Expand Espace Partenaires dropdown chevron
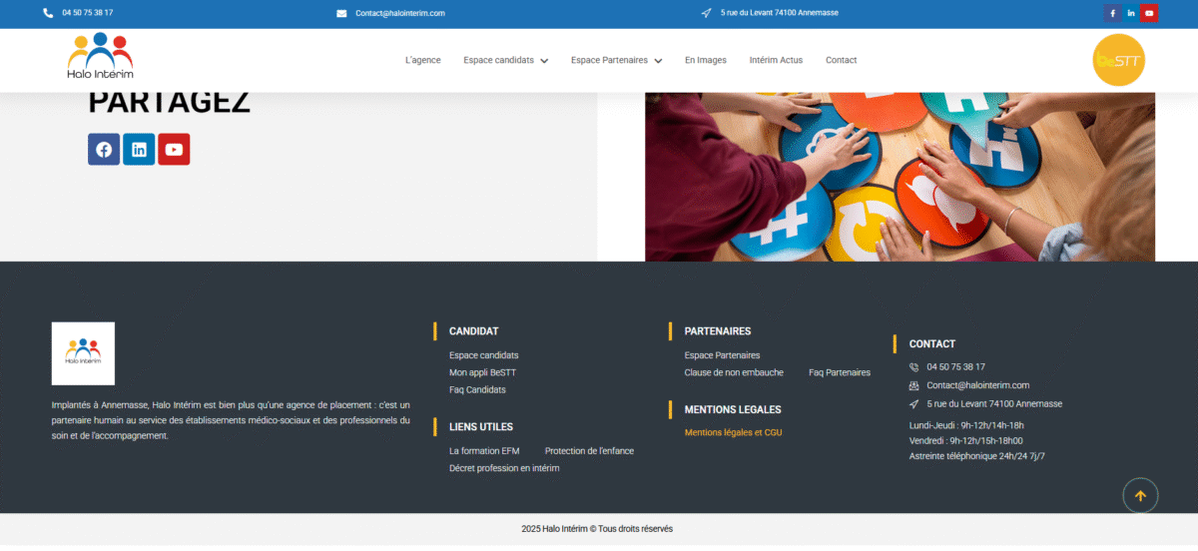 (658, 61)
